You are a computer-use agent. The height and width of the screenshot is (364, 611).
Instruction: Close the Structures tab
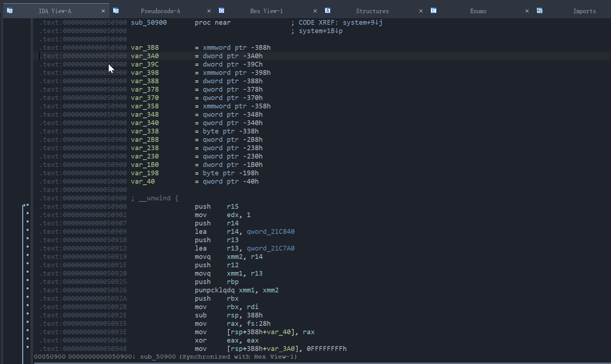(421, 11)
